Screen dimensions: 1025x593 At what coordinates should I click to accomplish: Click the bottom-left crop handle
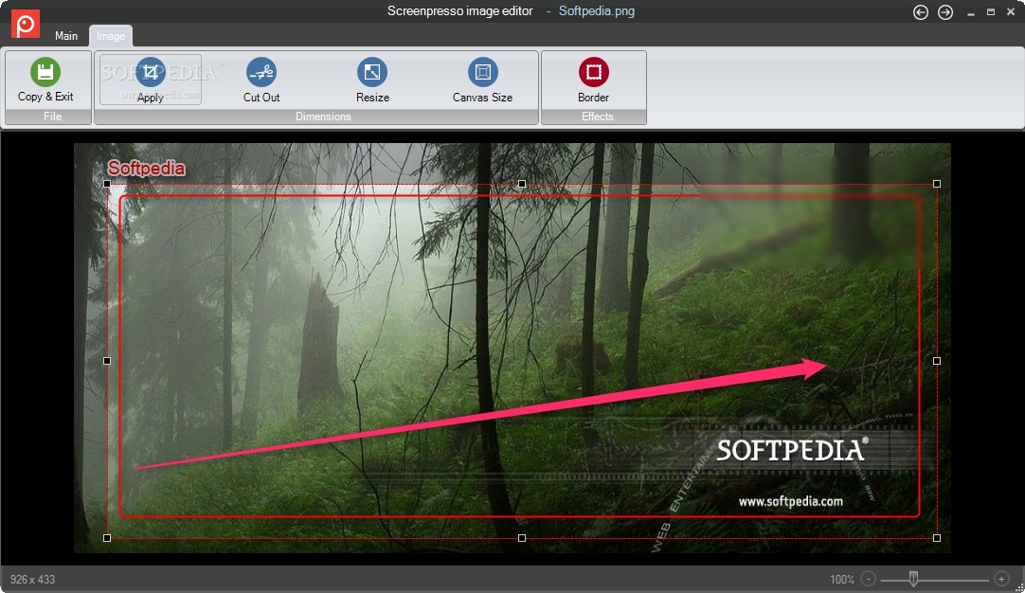[x=107, y=538]
